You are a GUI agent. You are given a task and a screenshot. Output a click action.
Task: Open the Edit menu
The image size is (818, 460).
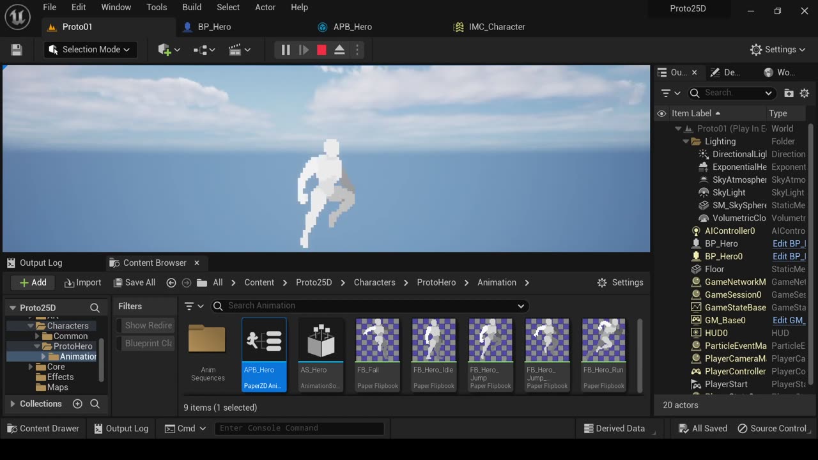tap(79, 7)
